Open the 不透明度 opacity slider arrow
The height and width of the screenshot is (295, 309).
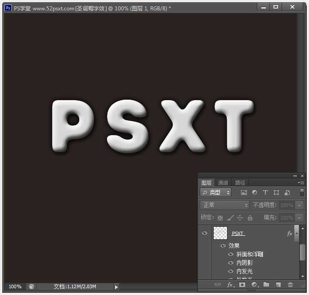(x=300, y=205)
